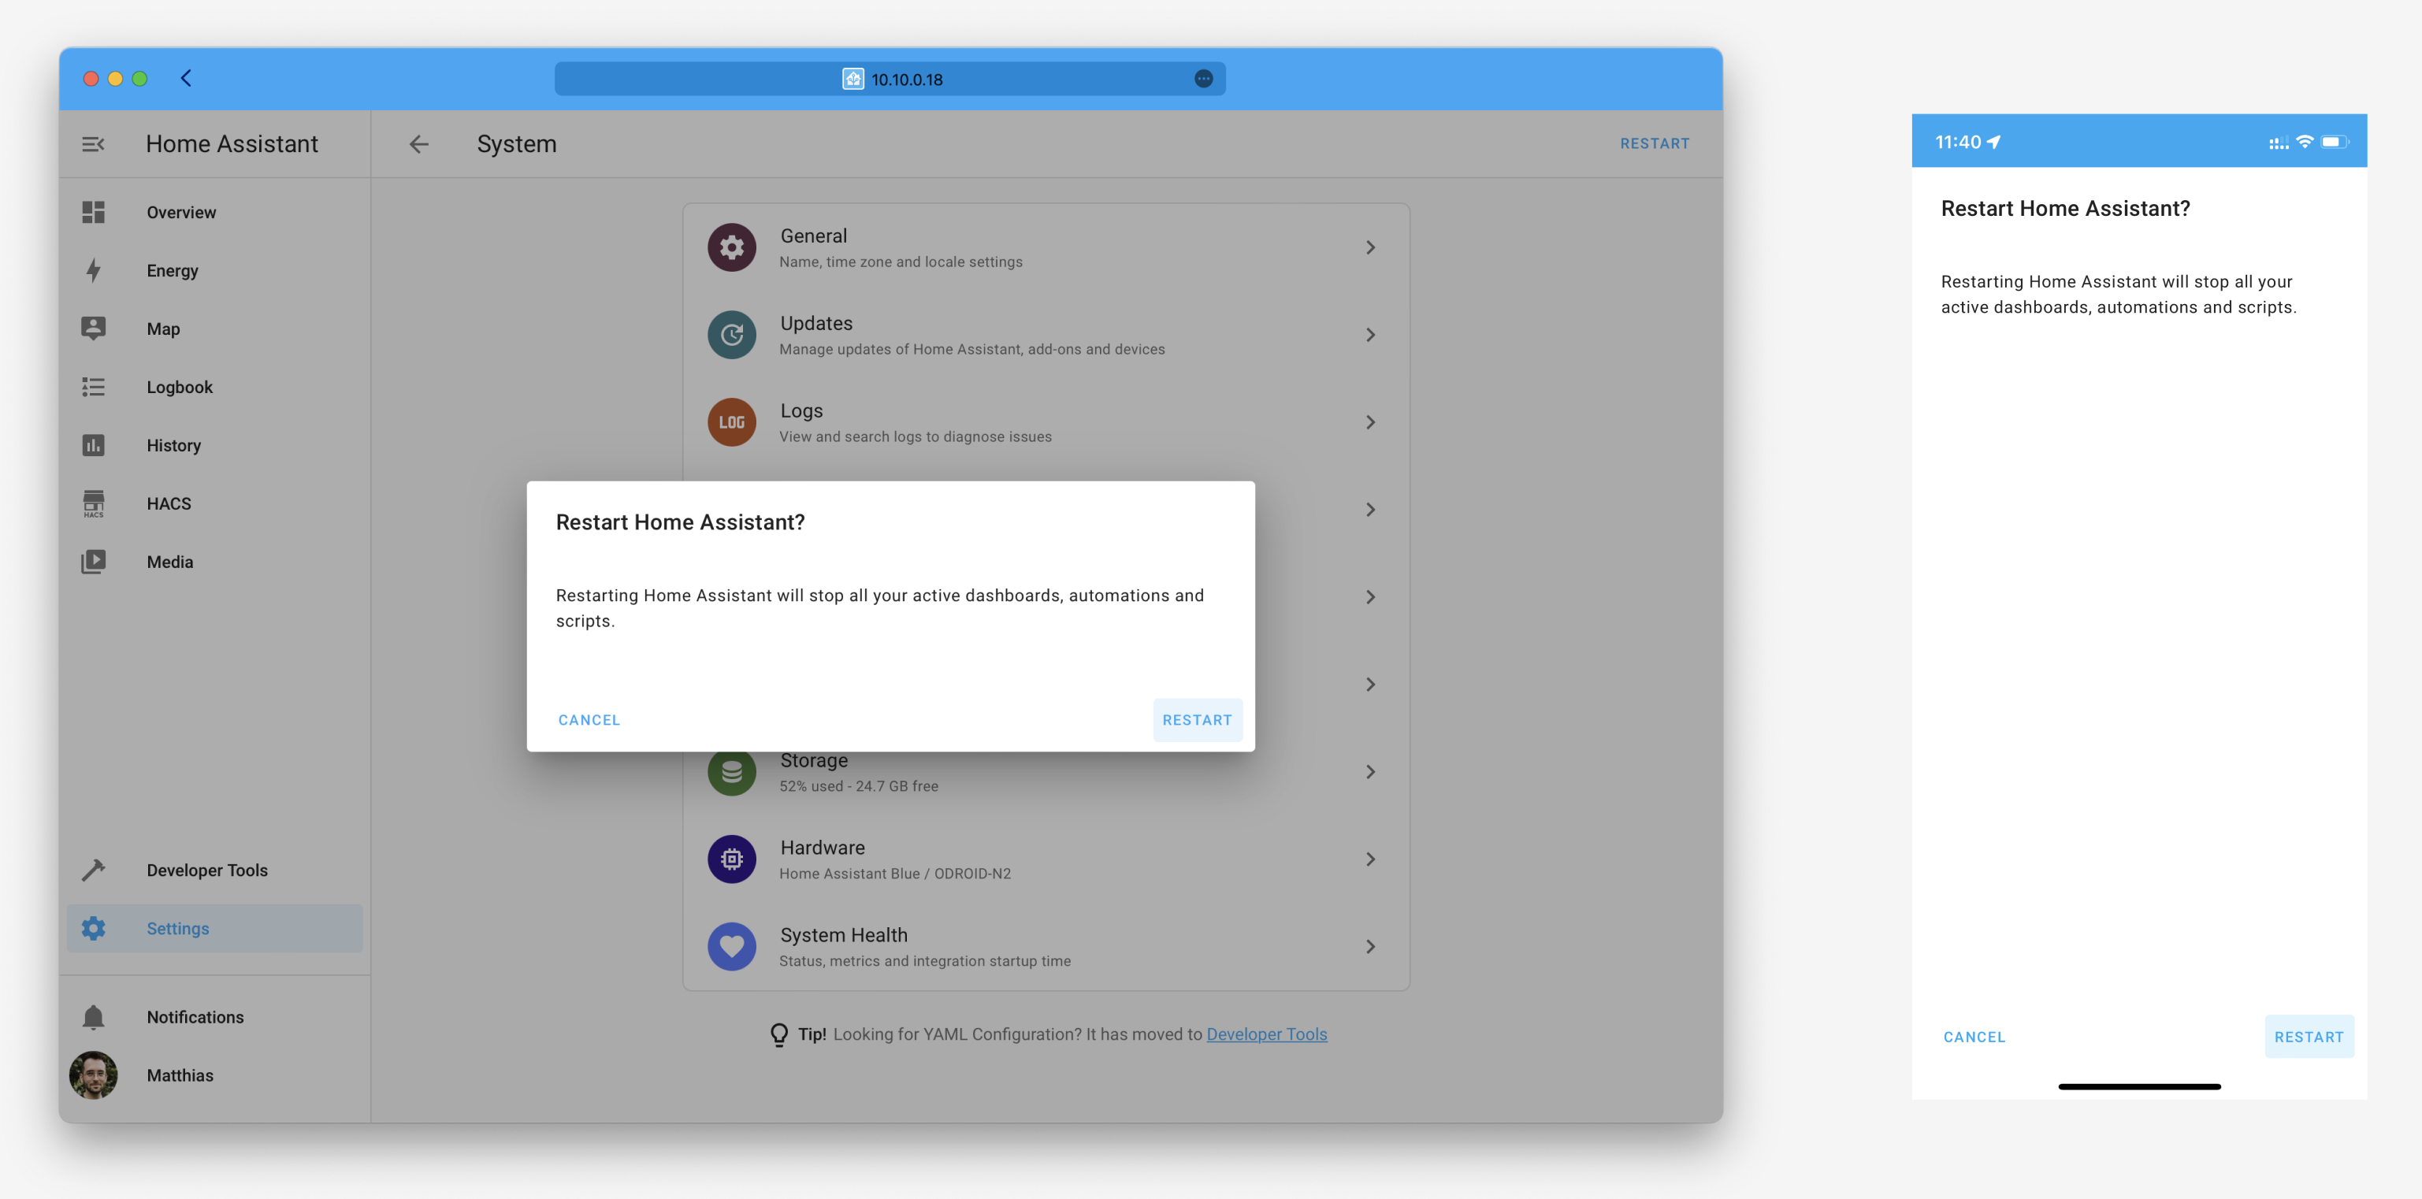Click the Energy lightning bolt icon
Image resolution: width=2422 pixels, height=1199 pixels.
(93, 270)
